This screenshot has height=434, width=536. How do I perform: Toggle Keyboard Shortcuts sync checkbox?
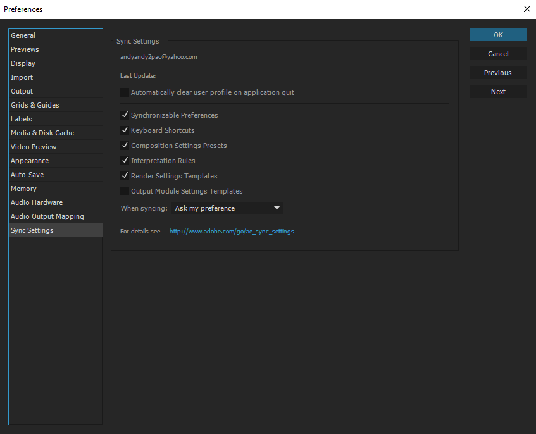pyautogui.click(x=125, y=130)
